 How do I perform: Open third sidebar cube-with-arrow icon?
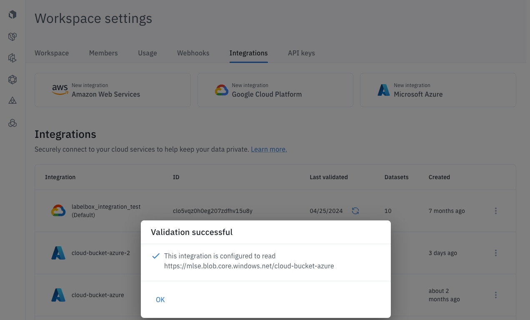click(x=12, y=58)
